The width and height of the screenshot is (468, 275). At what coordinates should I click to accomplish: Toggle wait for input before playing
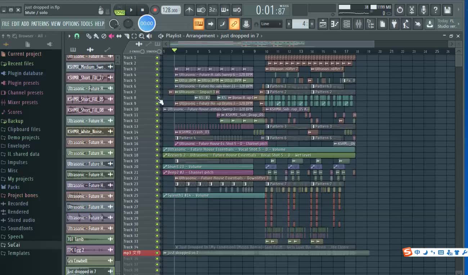click(201, 10)
